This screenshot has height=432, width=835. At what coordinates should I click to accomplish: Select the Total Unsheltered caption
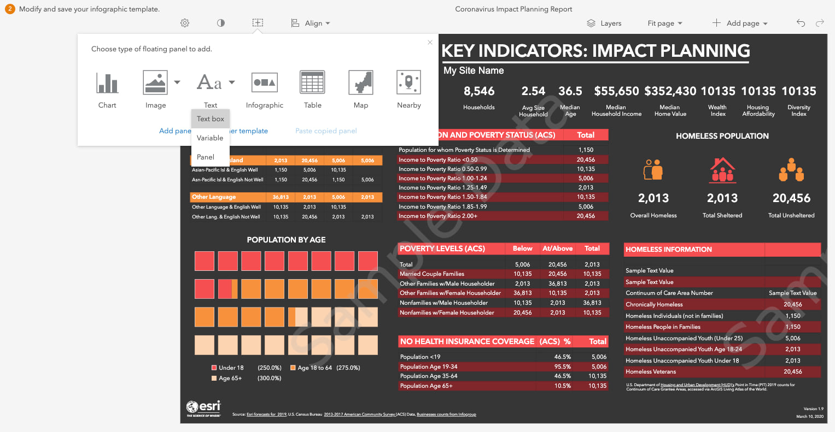(791, 216)
